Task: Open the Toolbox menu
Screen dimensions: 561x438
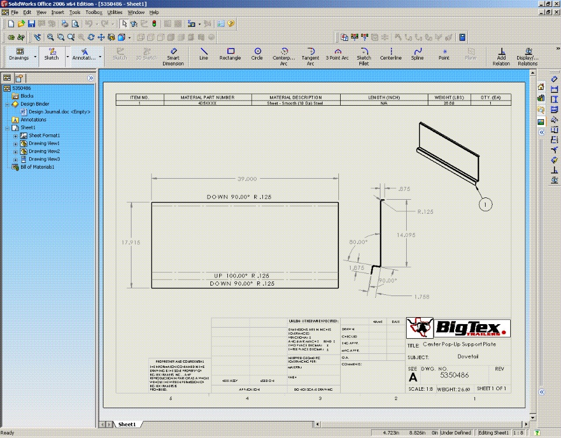Action: 93,12
